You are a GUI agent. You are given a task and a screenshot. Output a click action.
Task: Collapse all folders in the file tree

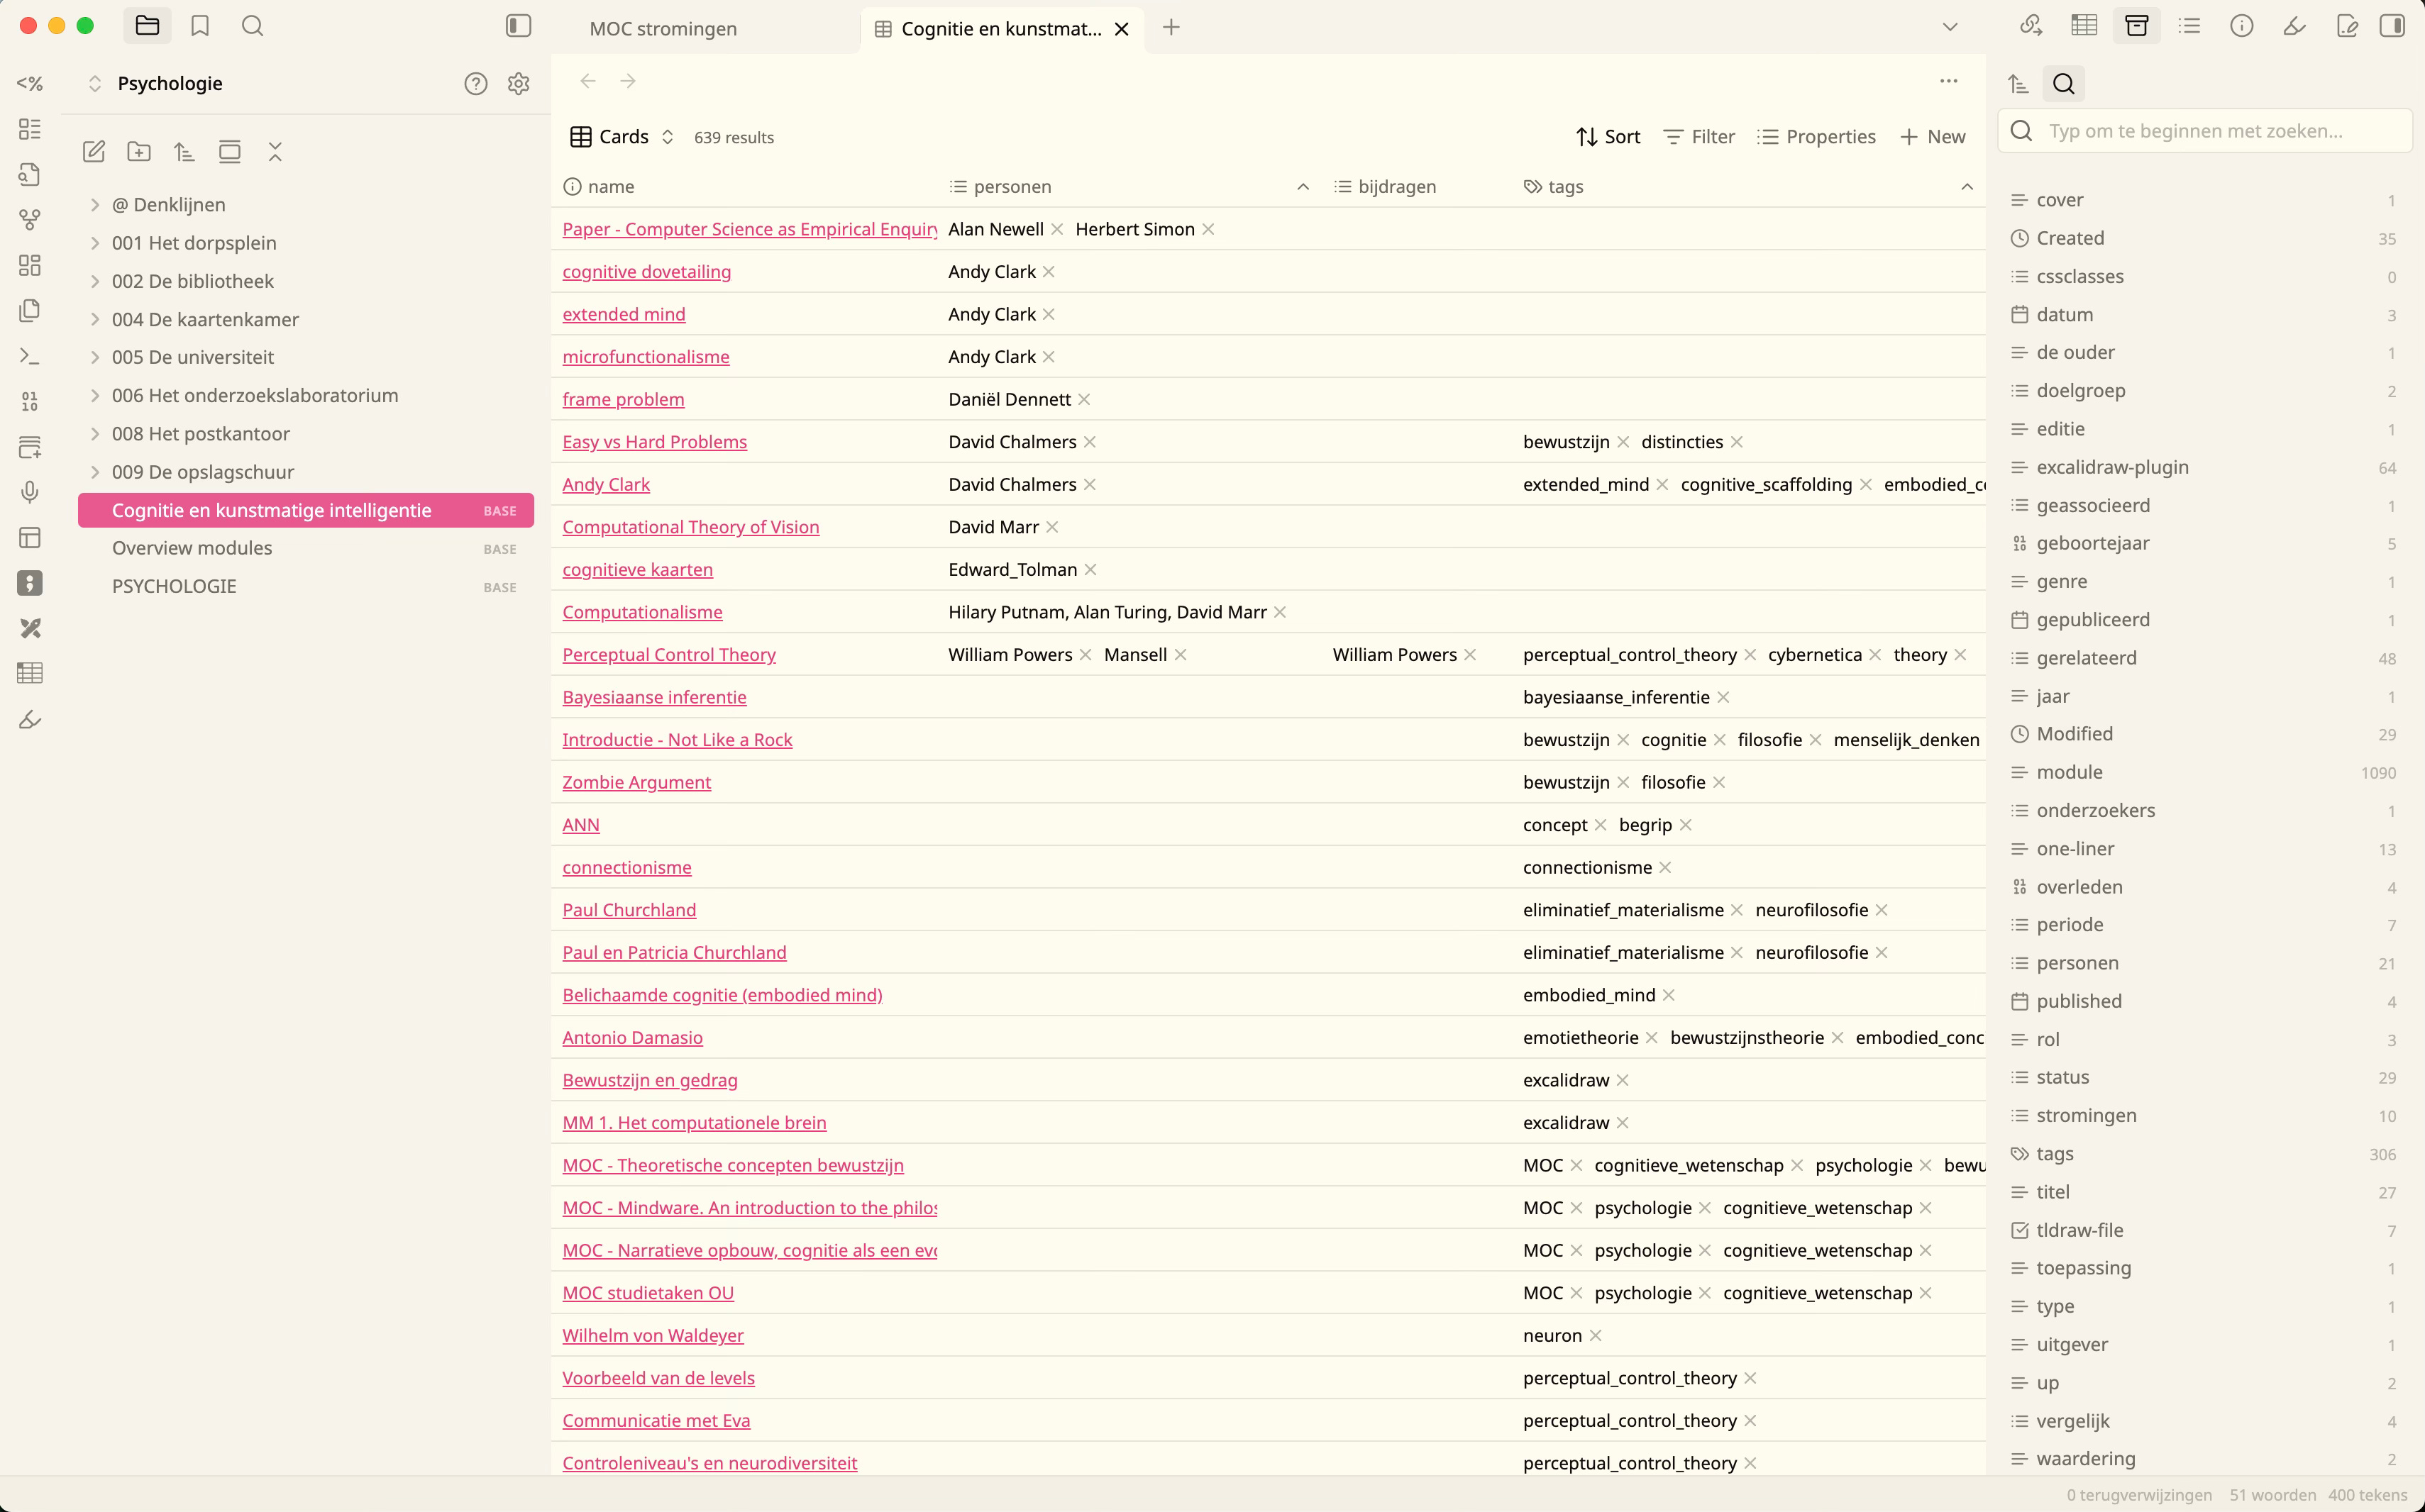coord(275,151)
